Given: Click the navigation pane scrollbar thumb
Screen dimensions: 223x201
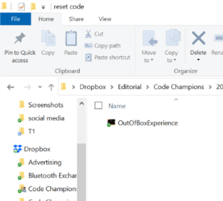Looking at the screenshot, I should click(82, 172).
